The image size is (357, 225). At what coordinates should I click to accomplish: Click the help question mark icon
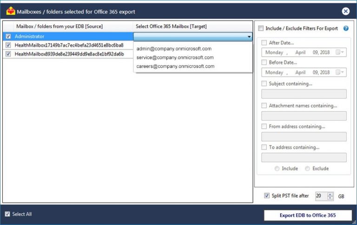click(x=346, y=28)
